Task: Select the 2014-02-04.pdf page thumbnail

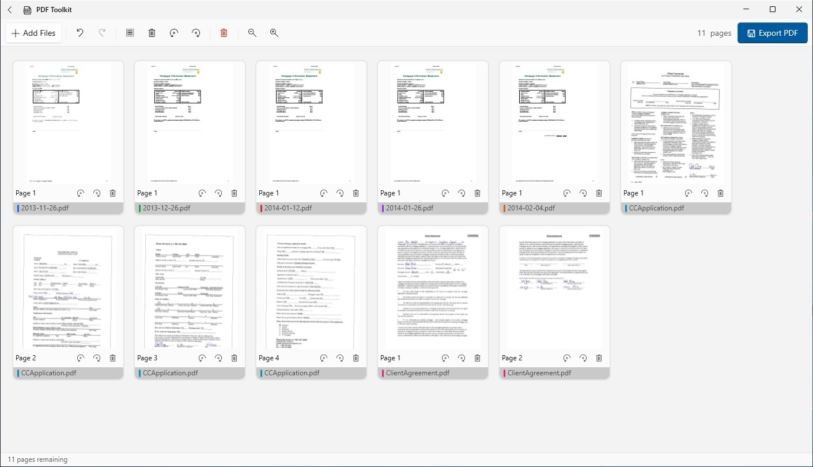Action: (x=555, y=123)
